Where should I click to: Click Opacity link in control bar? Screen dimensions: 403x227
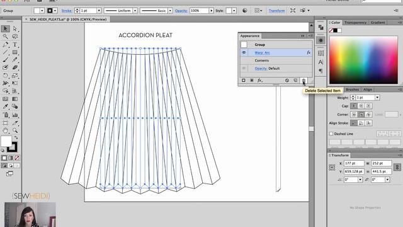pyautogui.click(x=181, y=11)
